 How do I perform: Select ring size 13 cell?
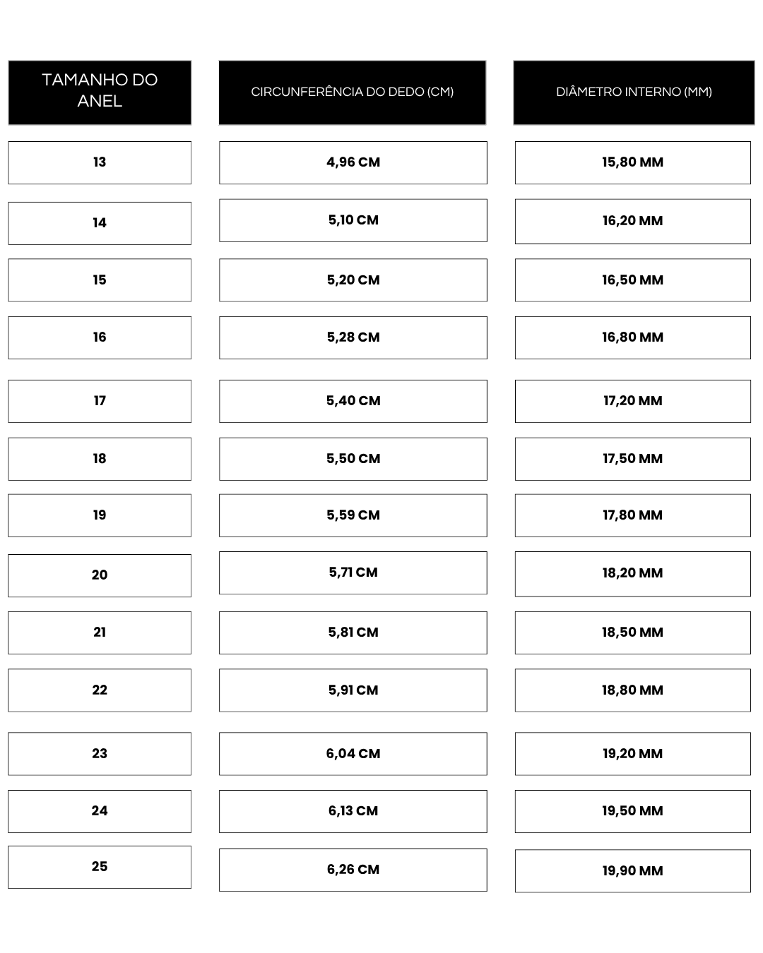[x=100, y=162]
